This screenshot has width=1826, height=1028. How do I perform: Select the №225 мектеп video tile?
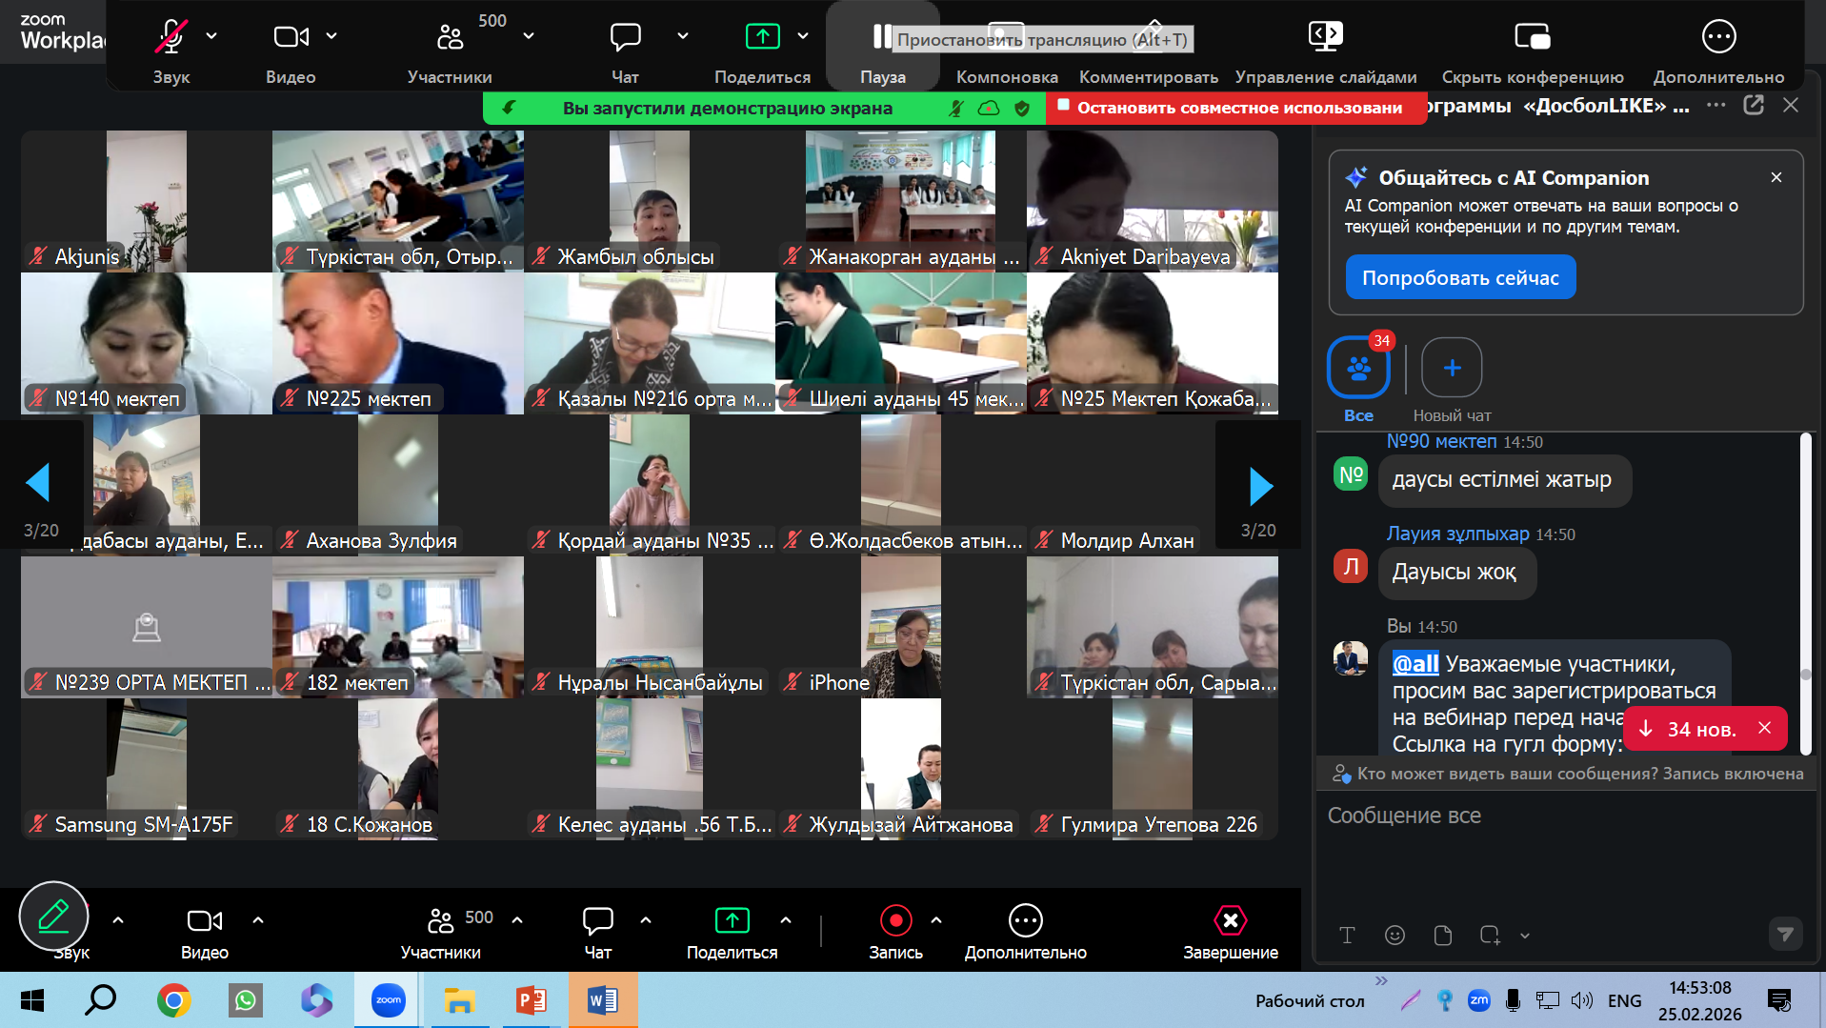tap(398, 344)
